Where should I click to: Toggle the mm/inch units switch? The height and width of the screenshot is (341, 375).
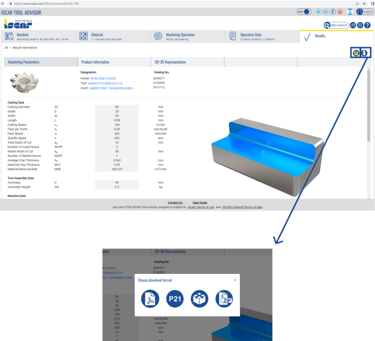click(x=304, y=11)
